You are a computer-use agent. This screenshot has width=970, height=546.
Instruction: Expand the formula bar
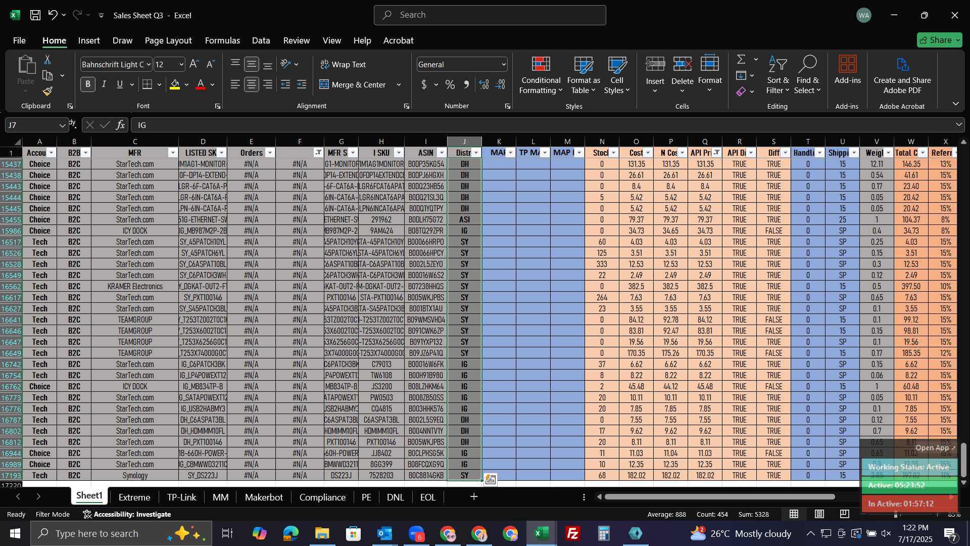point(958,124)
